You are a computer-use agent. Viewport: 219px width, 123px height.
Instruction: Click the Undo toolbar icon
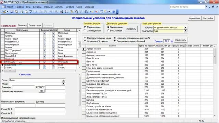tap(51, 12)
